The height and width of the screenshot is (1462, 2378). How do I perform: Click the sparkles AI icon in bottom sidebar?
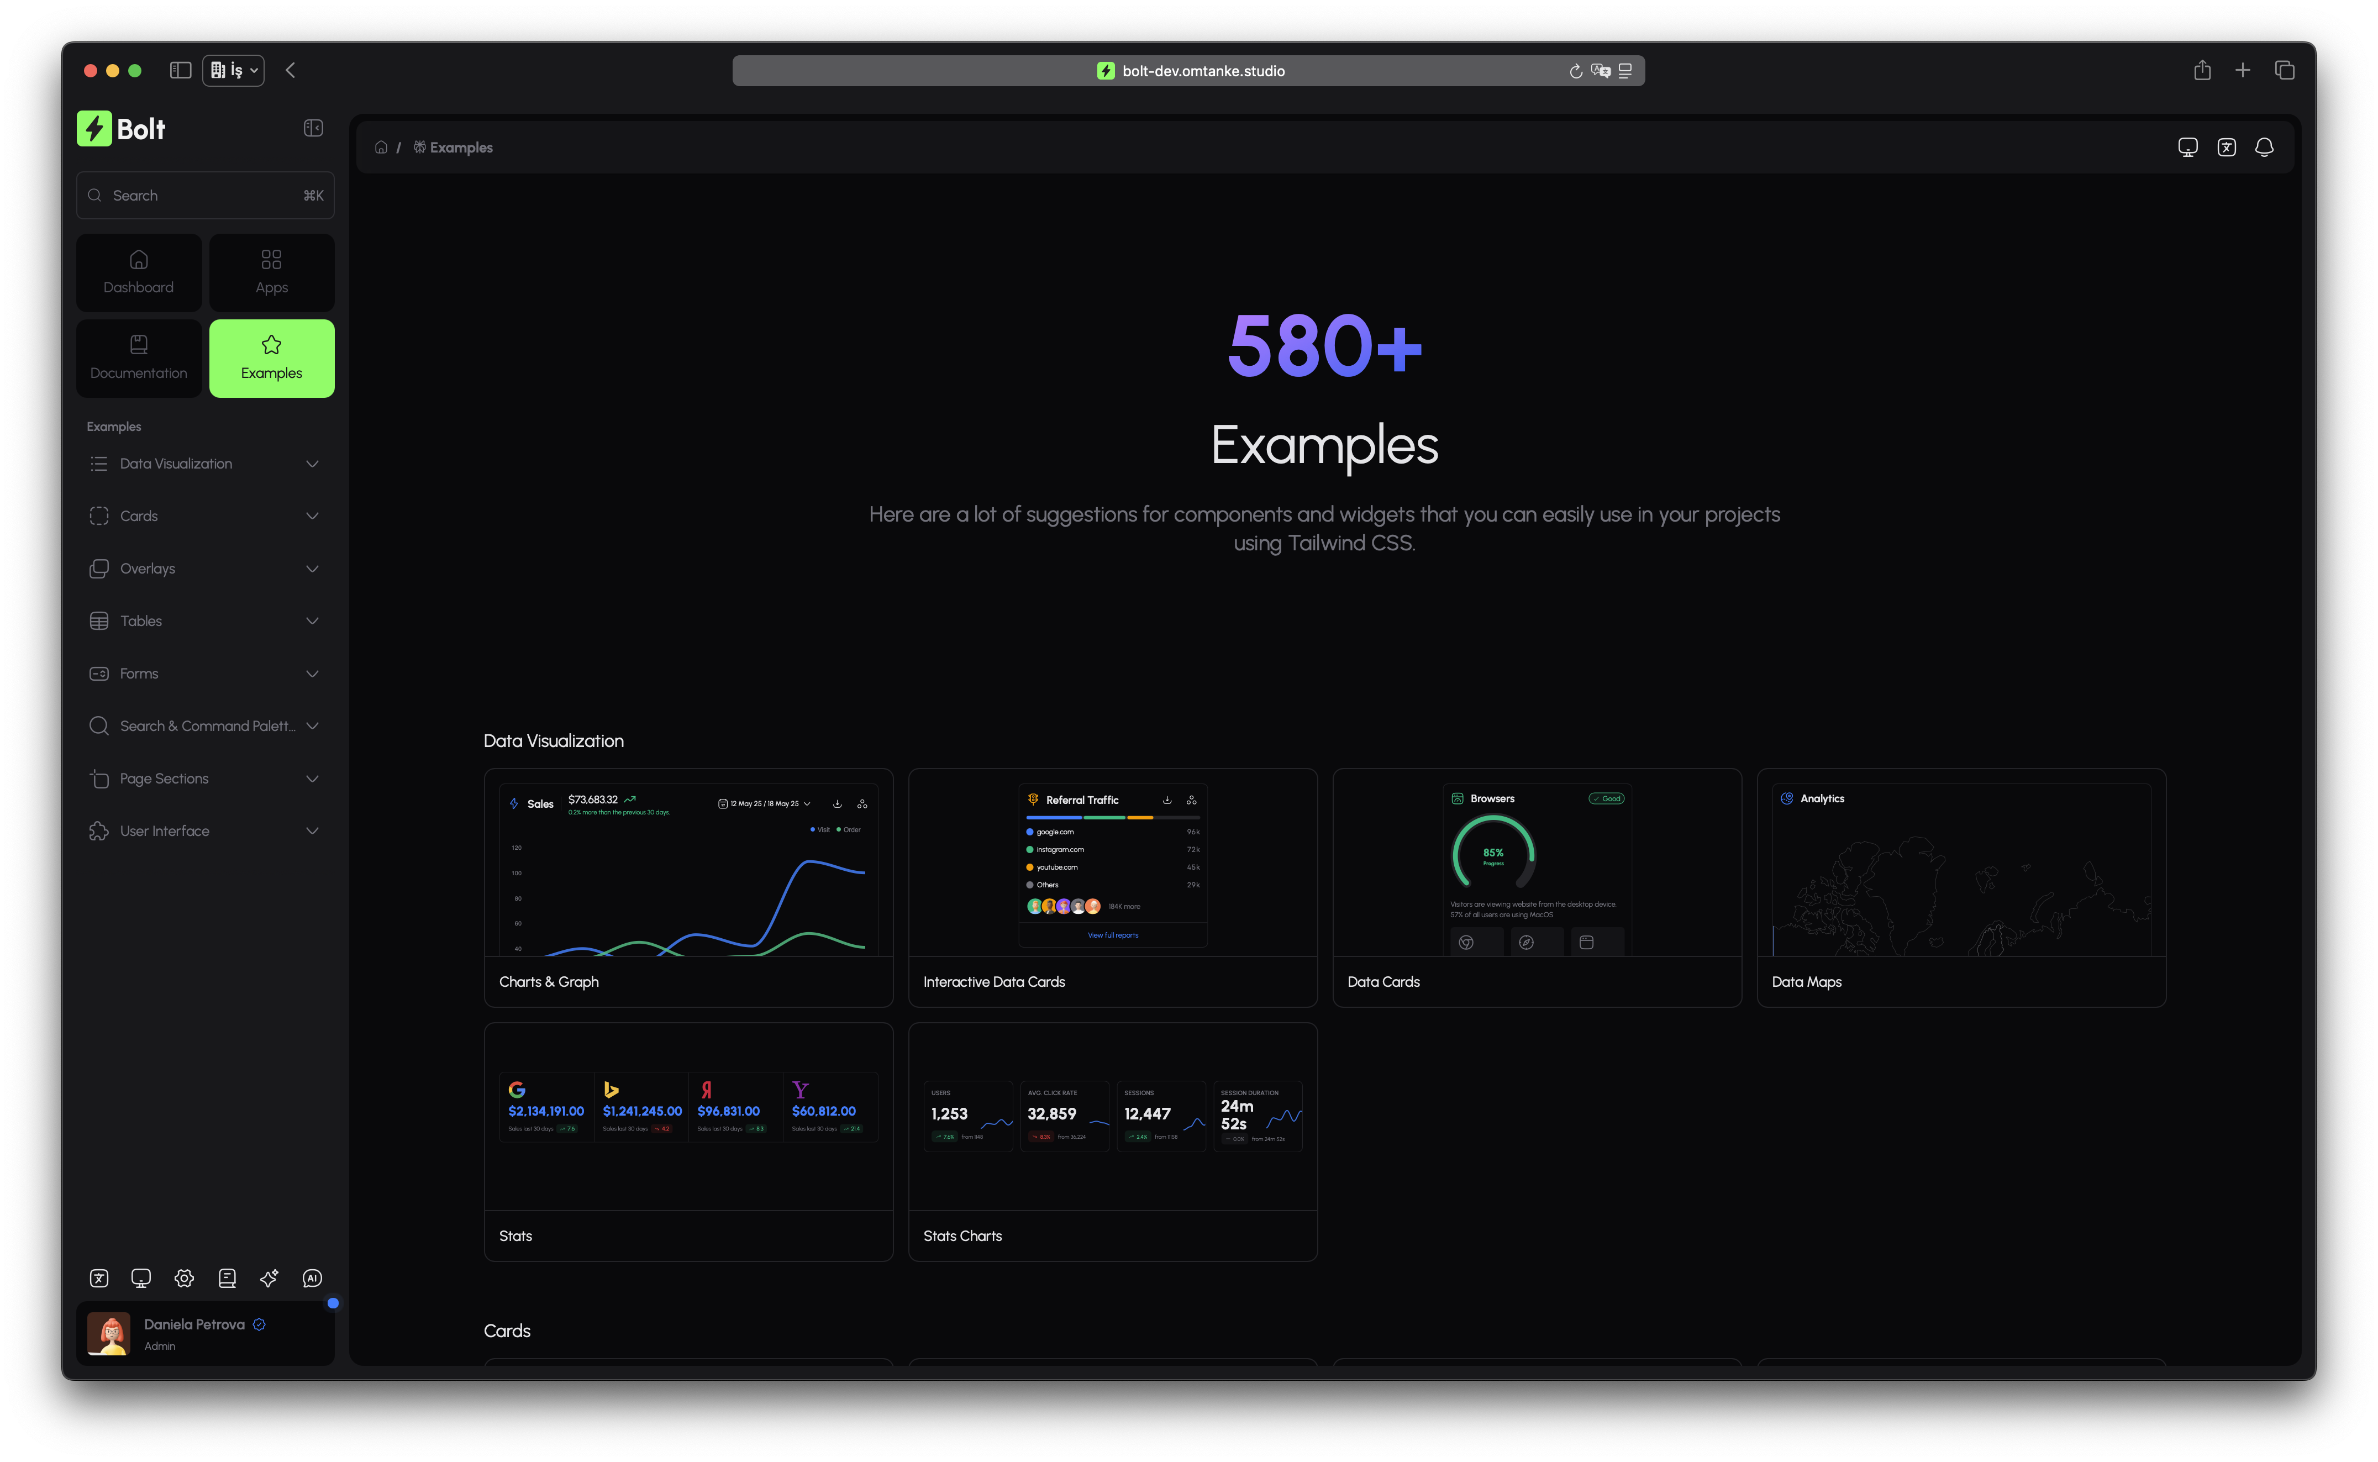tap(269, 1279)
